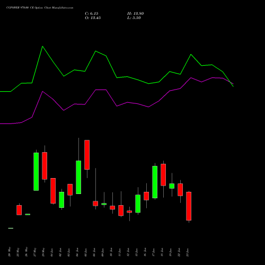Select the 12 Jun date label

[128, 252]
